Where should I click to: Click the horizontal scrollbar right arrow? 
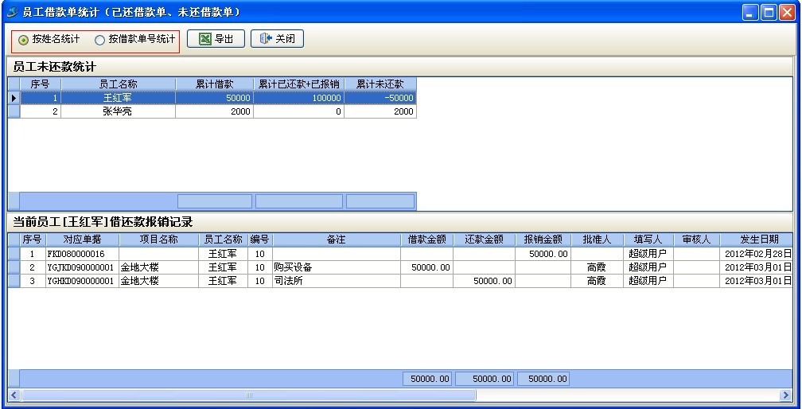pos(785,395)
